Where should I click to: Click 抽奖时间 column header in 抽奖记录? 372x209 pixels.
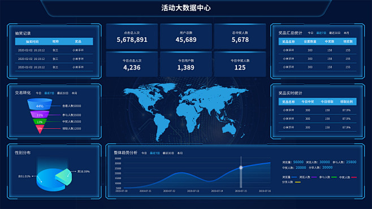[32, 41]
